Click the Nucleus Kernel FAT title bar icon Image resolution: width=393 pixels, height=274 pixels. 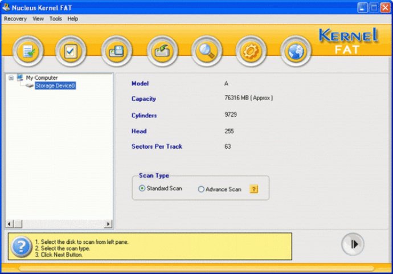click(6, 7)
